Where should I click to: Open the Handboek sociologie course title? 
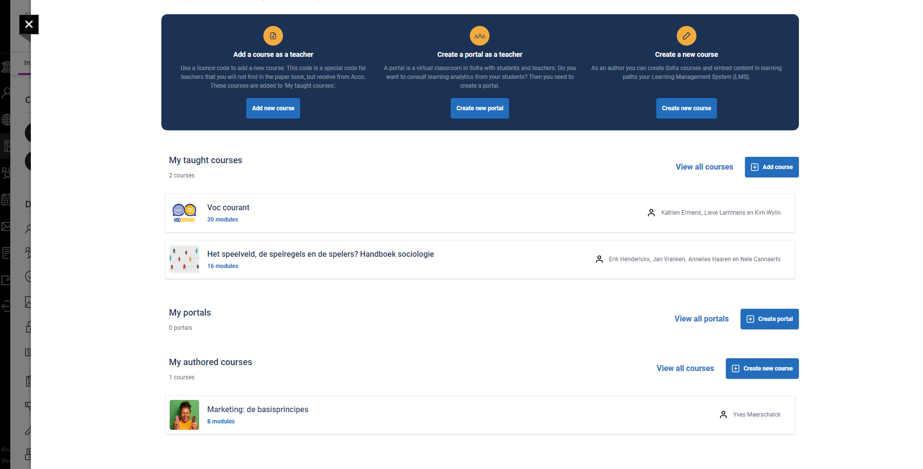pos(320,254)
